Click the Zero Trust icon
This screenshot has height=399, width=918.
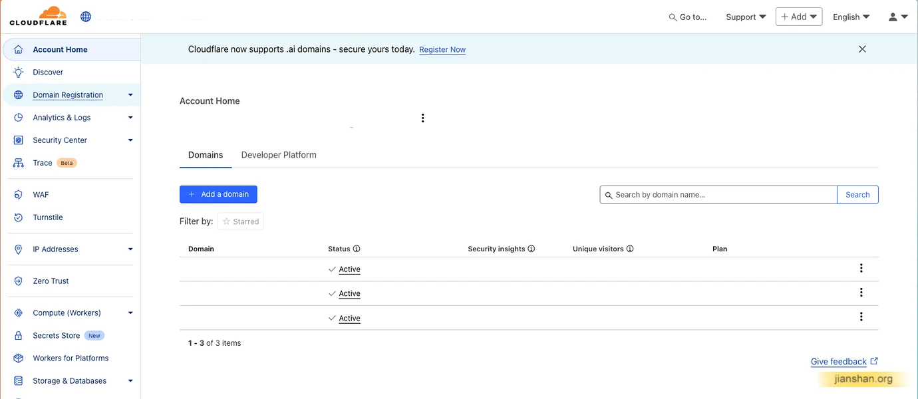click(19, 281)
